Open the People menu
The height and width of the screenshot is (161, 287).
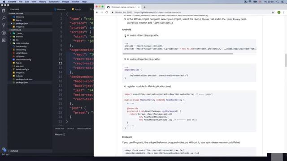(65, 2)
